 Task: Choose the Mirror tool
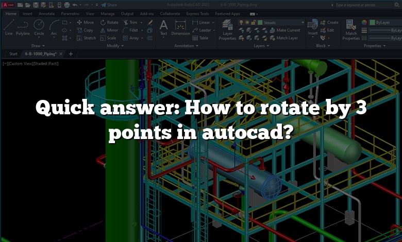click(109, 30)
